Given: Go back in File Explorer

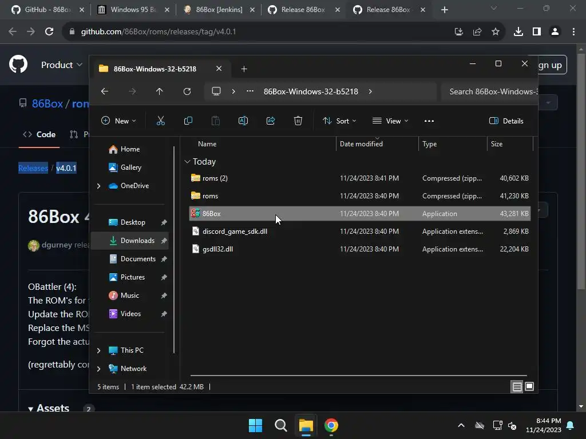Looking at the screenshot, I should 105,91.
